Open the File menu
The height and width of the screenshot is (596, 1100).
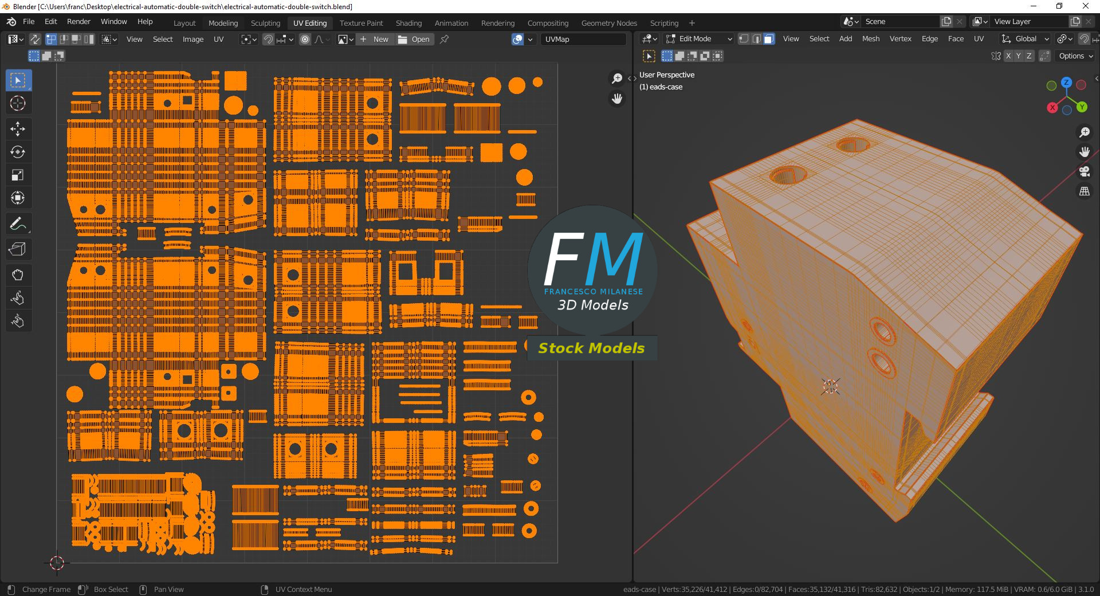pyautogui.click(x=29, y=22)
